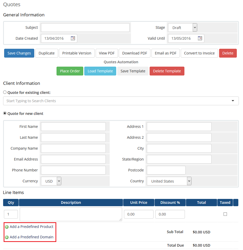Focus the Phone Number field

pyautogui.click(x=73, y=170)
